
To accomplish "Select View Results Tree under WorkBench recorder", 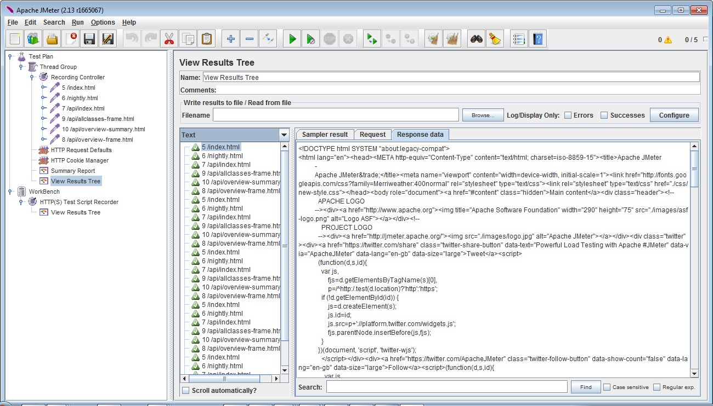I will pos(75,212).
